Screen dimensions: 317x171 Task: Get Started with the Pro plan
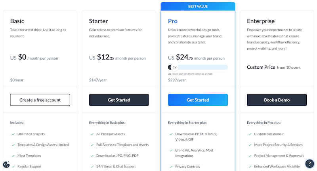(x=198, y=100)
